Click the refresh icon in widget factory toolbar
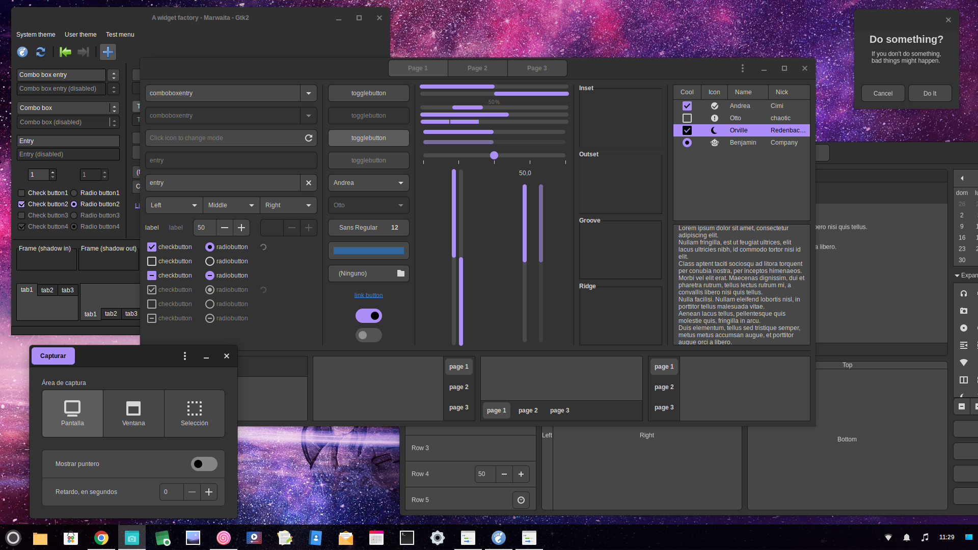Screen dimensions: 978x550 41,52
